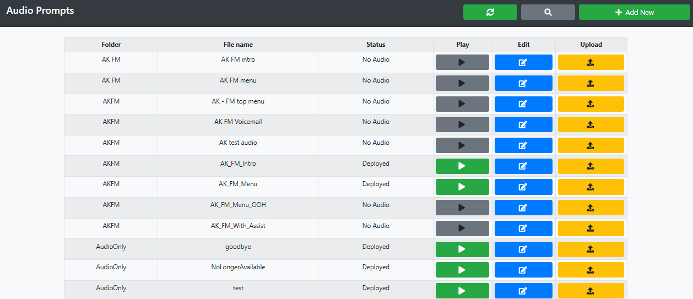Click AK FM folder cell in AK FM intro row
This screenshot has width=693, height=299.
111,62
